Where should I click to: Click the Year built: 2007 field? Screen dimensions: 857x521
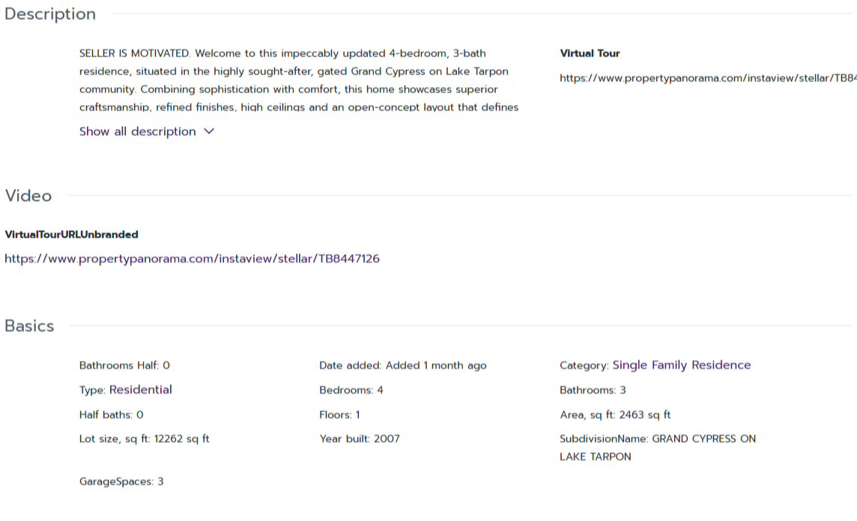point(360,439)
